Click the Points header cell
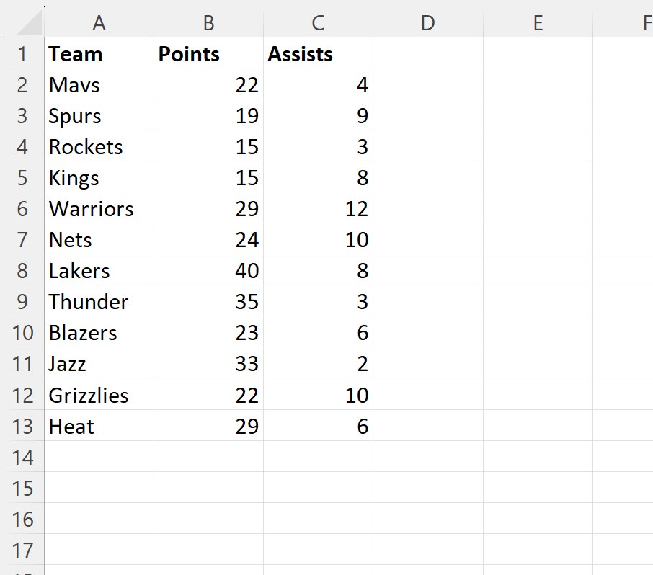The width and height of the screenshot is (653, 575). [x=208, y=54]
